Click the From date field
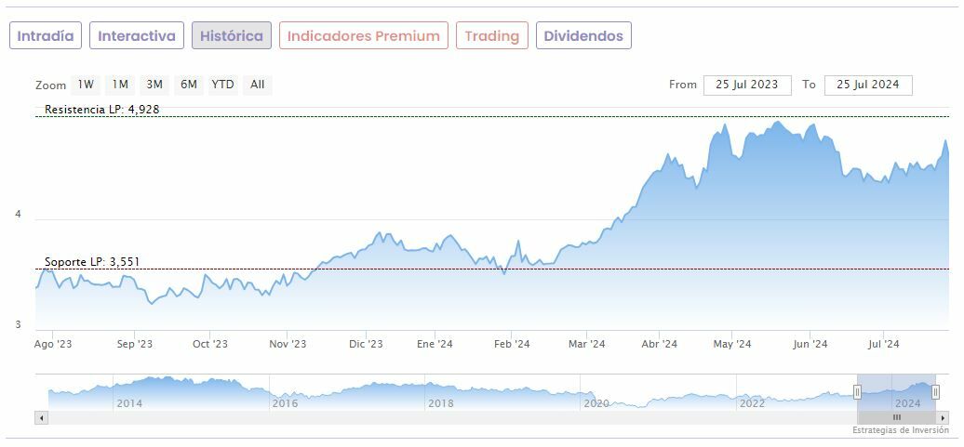Screen dimensions: 964x447 [747, 85]
